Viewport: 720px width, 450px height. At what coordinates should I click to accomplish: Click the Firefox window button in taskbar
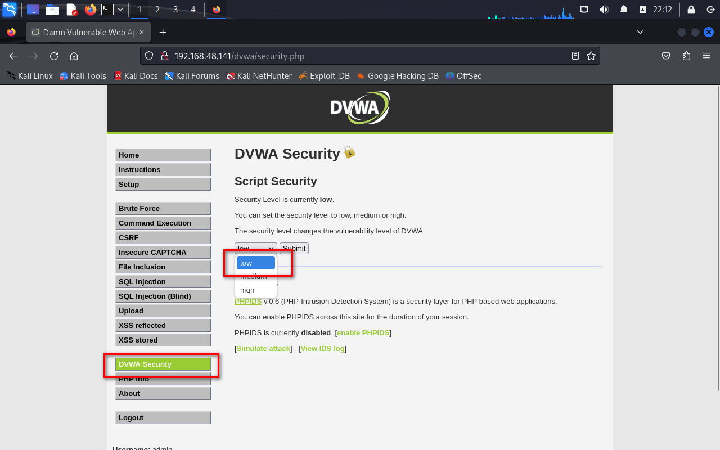217,10
